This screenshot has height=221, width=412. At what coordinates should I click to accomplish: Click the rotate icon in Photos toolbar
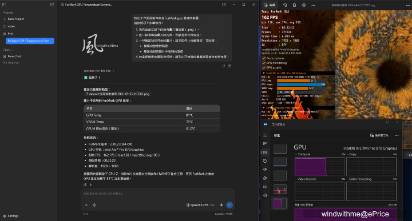click(285, 5)
